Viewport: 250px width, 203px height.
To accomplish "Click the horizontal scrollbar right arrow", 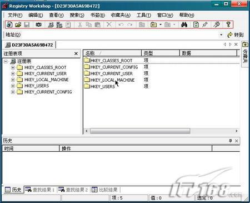I will click(x=237, y=131).
